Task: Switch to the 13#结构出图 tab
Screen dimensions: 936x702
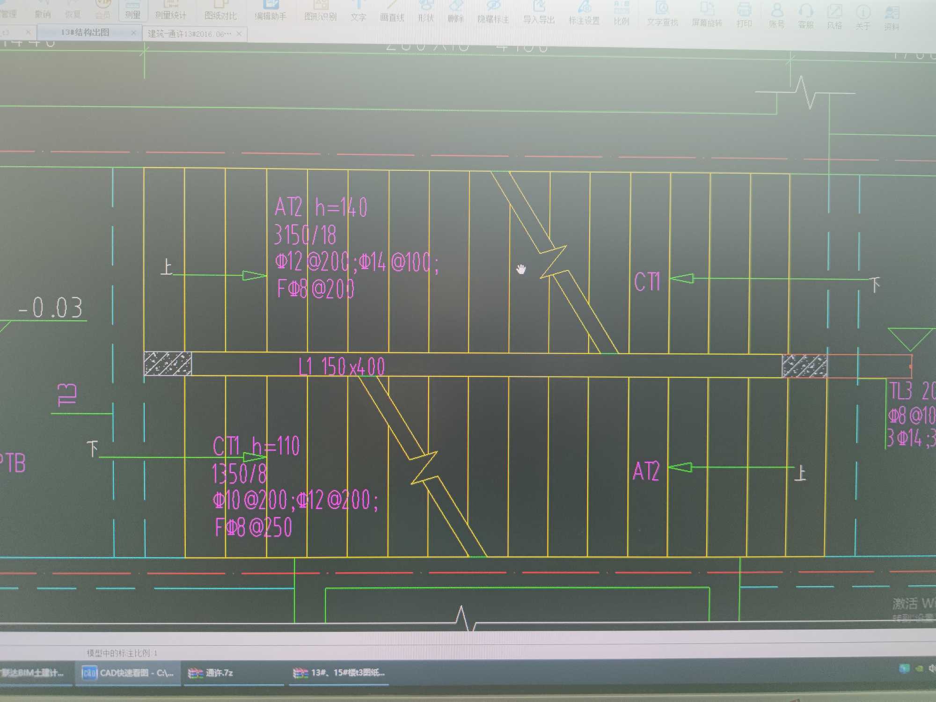Action: pyautogui.click(x=85, y=32)
